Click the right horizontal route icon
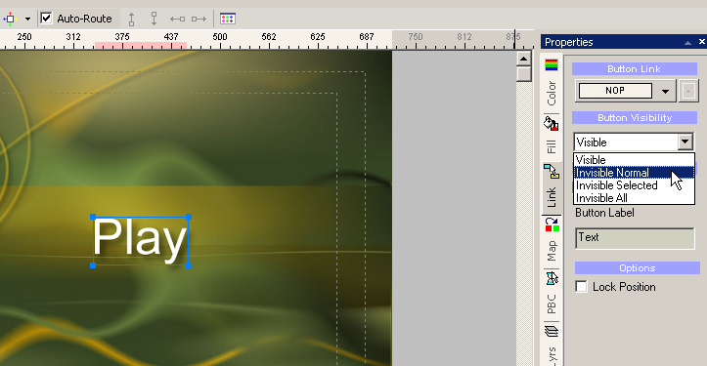Viewport: 707px width, 366px height. tap(199, 19)
